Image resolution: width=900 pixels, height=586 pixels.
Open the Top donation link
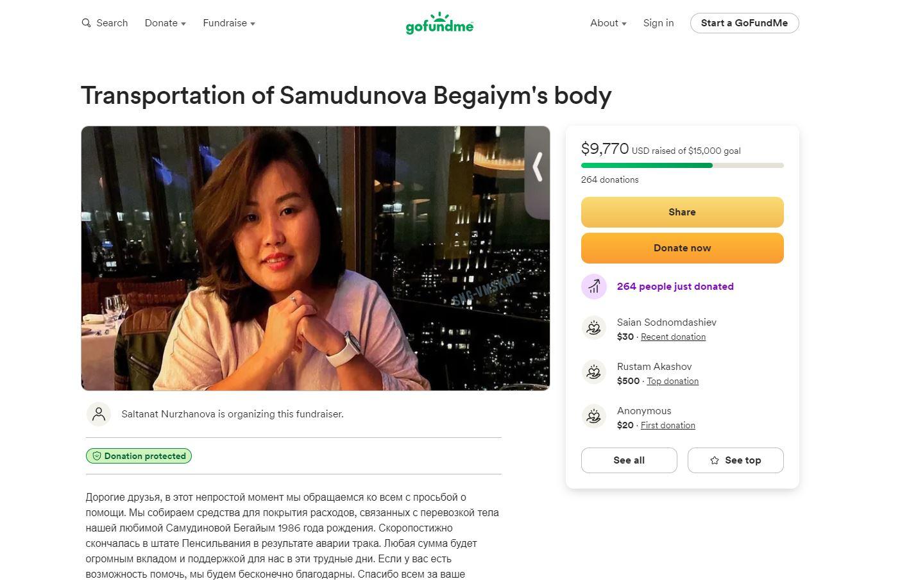pos(672,381)
